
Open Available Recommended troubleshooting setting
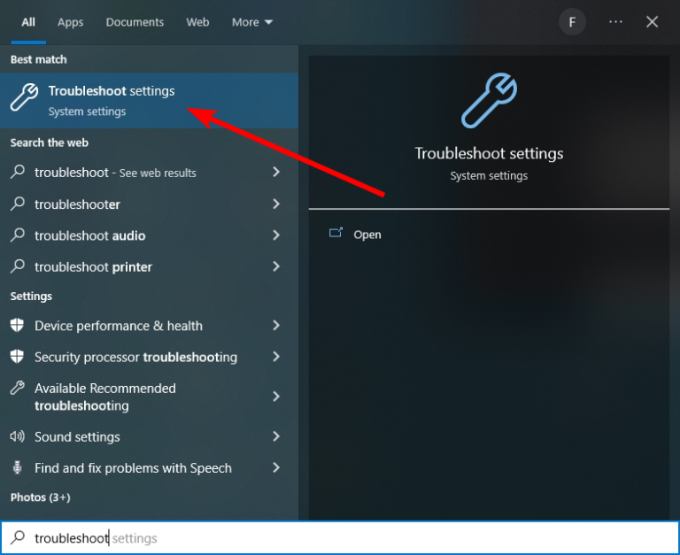(x=149, y=397)
